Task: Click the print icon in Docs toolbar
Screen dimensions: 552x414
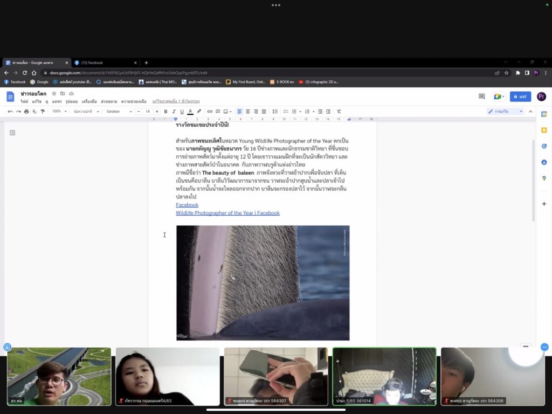Action: tap(26, 112)
